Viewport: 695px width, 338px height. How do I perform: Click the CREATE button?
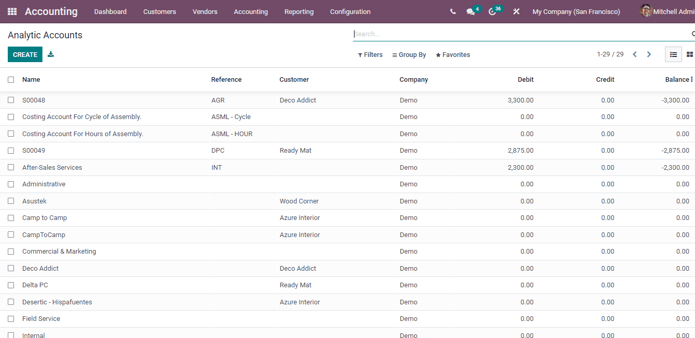[x=25, y=54]
